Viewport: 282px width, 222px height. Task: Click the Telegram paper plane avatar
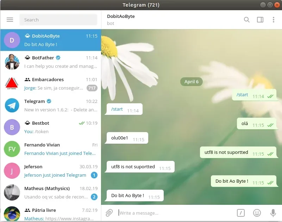coord(12,105)
